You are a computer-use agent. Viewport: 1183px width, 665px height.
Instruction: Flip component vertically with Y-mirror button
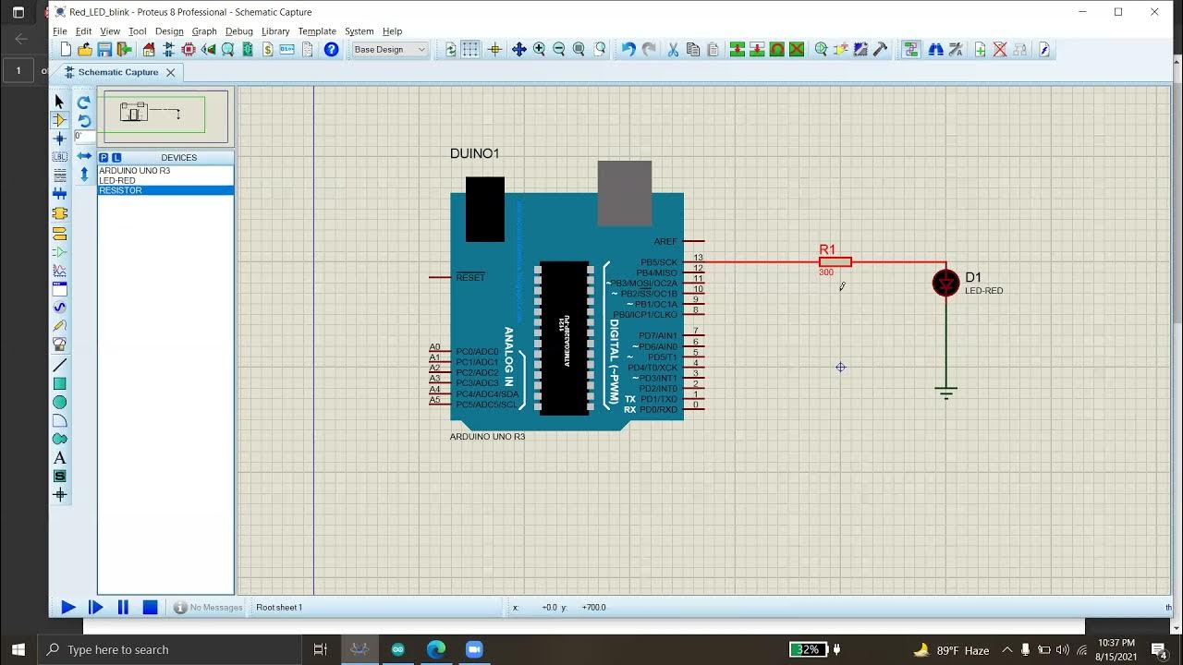click(x=84, y=174)
